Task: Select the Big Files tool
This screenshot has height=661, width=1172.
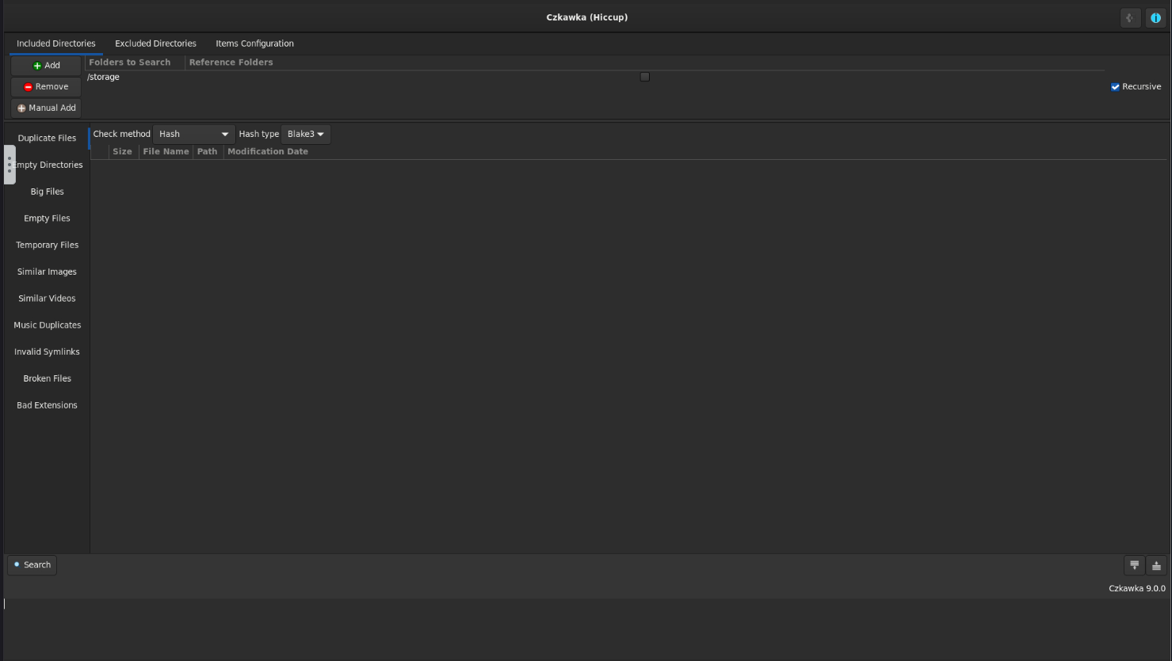Action: tap(48, 192)
